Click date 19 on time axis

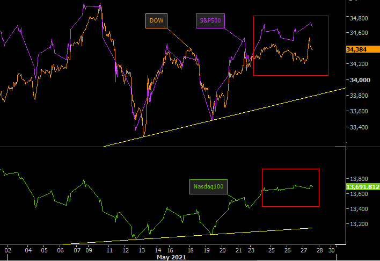pyautogui.click(x=207, y=250)
